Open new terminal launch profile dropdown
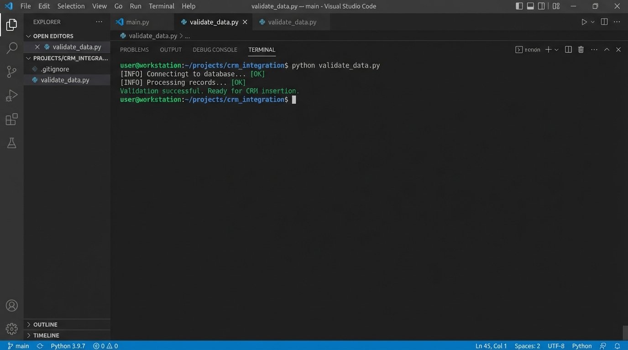The height and width of the screenshot is (350, 628). (x=556, y=50)
